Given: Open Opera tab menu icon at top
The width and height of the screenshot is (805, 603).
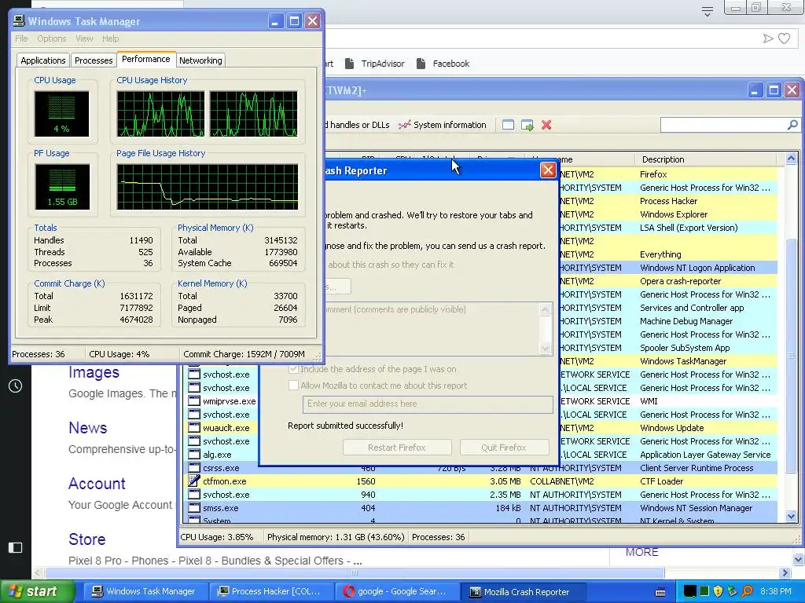Looking at the screenshot, I should pos(707,11).
